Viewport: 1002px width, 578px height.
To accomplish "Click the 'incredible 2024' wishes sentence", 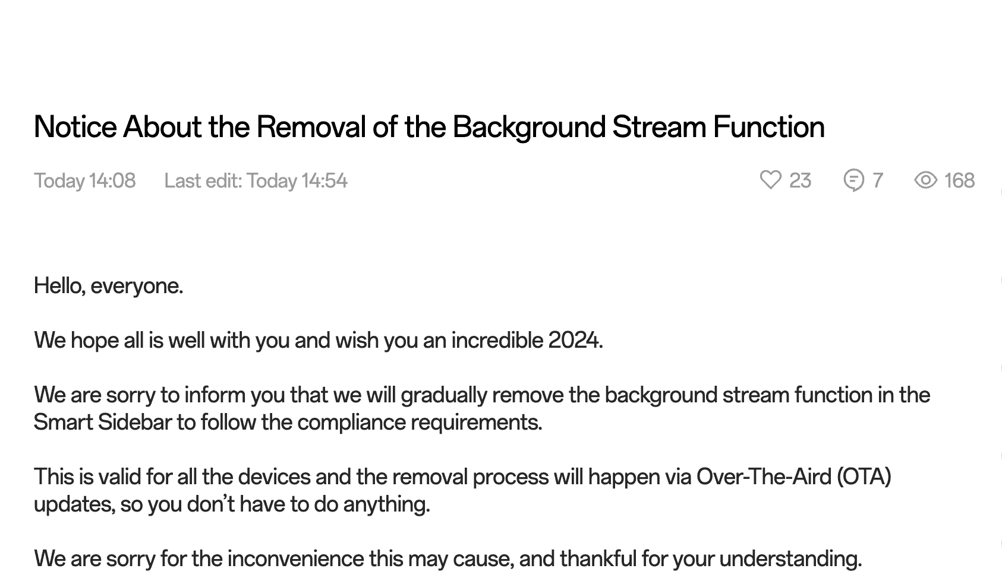I will [527, 341].
